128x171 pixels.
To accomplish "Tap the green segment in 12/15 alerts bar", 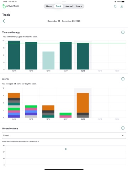I will coord(31,107).
